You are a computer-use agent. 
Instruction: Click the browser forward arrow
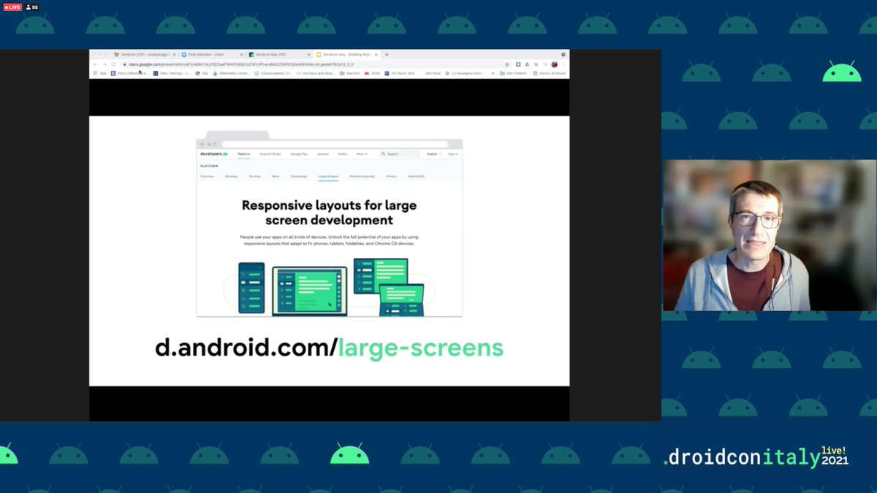(105, 64)
